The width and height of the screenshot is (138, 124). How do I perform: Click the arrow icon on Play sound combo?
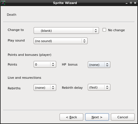[x=84, y=41]
